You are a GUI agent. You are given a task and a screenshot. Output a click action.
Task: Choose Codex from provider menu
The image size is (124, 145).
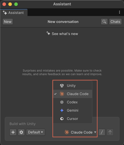coord(73,102)
